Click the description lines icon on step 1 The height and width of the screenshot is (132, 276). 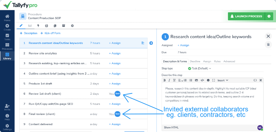click(x=143, y=43)
